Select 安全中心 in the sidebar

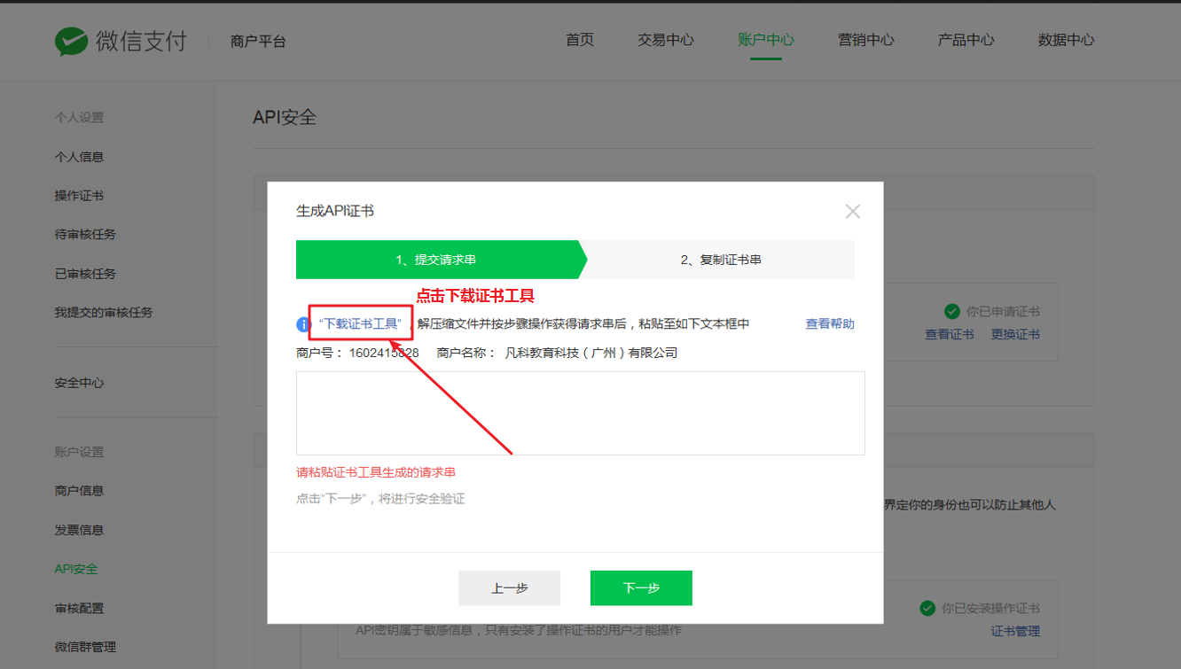[x=80, y=383]
